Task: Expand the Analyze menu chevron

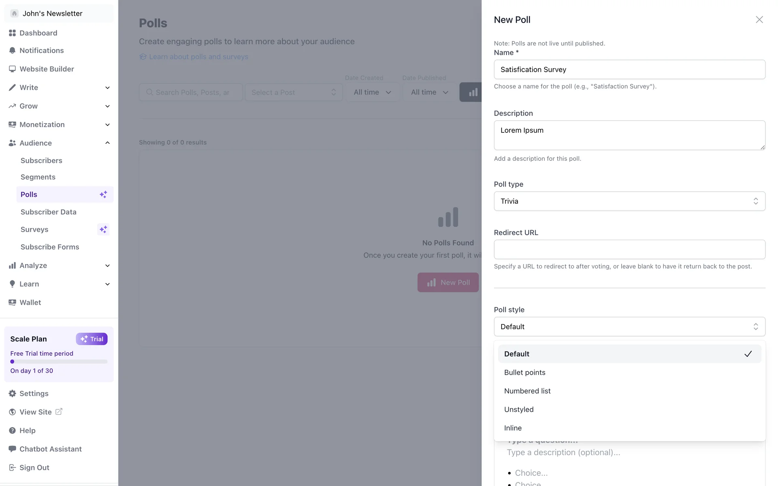Action: (107, 266)
